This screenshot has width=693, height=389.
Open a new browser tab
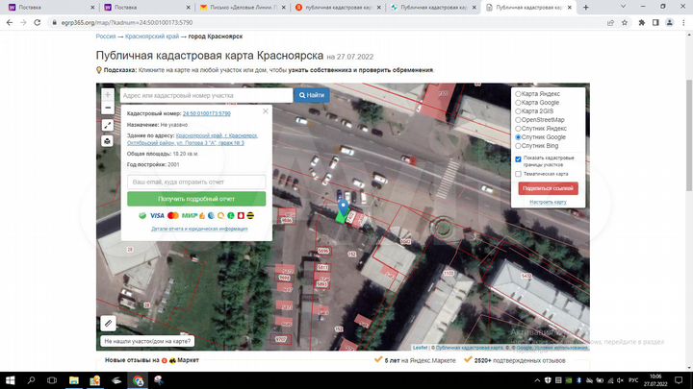[585, 8]
